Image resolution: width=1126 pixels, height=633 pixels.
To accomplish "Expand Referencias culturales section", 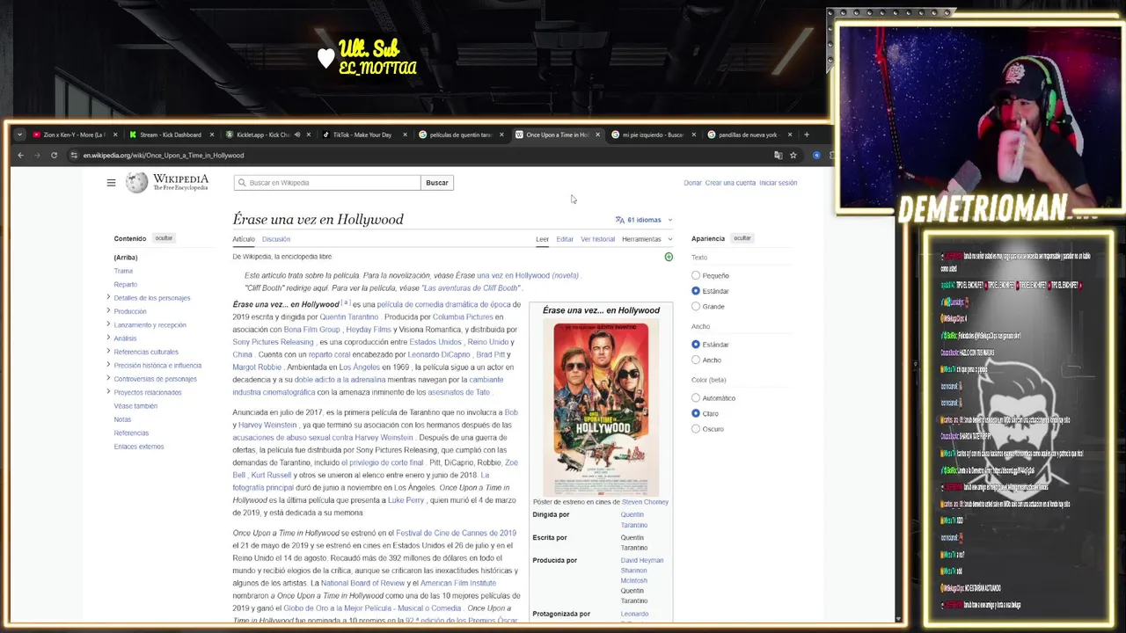I will click(108, 351).
